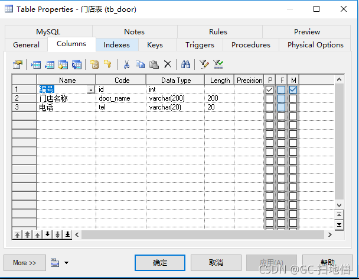Move row up one page
The image size is (359, 280).
(x=27, y=235)
